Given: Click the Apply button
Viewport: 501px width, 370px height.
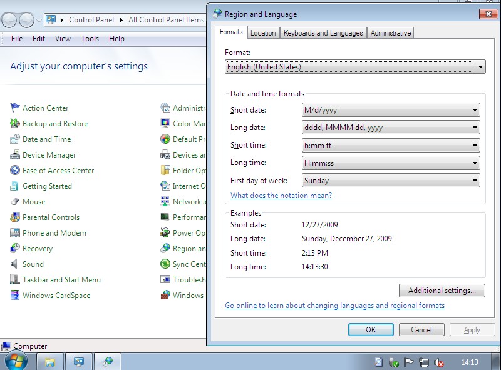Looking at the screenshot, I should point(472,330).
